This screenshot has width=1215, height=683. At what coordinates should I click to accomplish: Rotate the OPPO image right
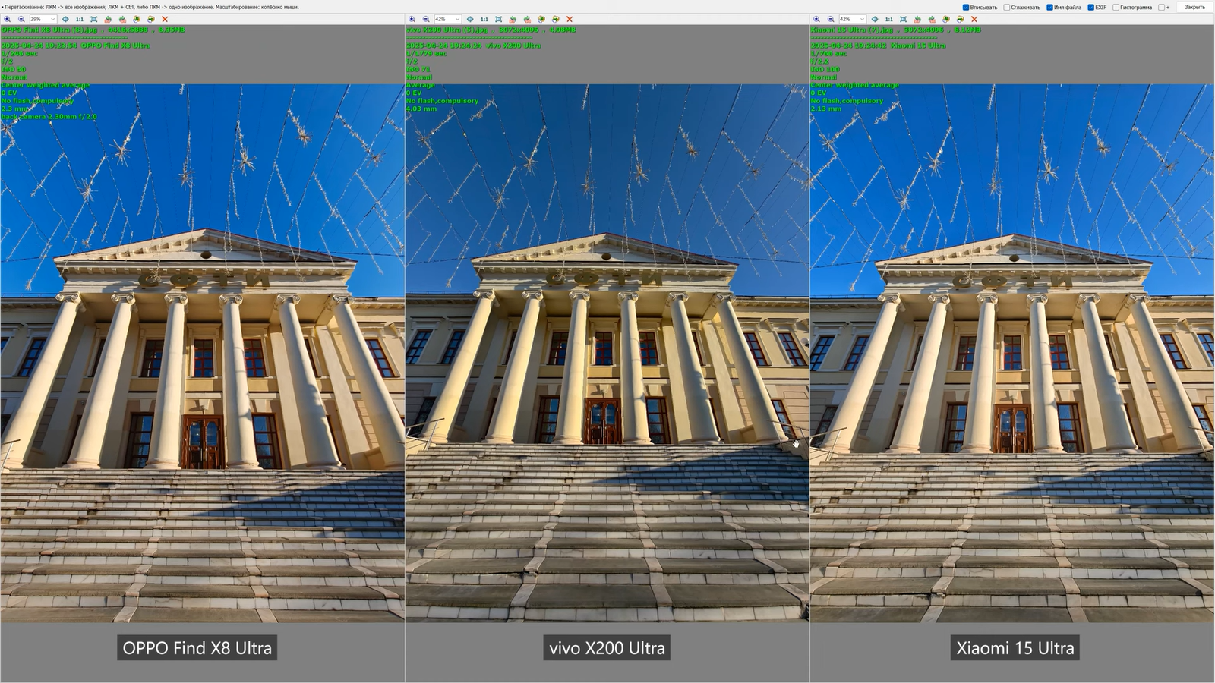(x=122, y=19)
